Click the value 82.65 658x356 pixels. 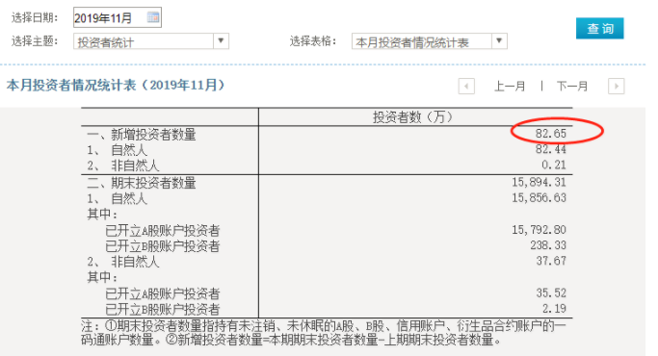point(550,134)
